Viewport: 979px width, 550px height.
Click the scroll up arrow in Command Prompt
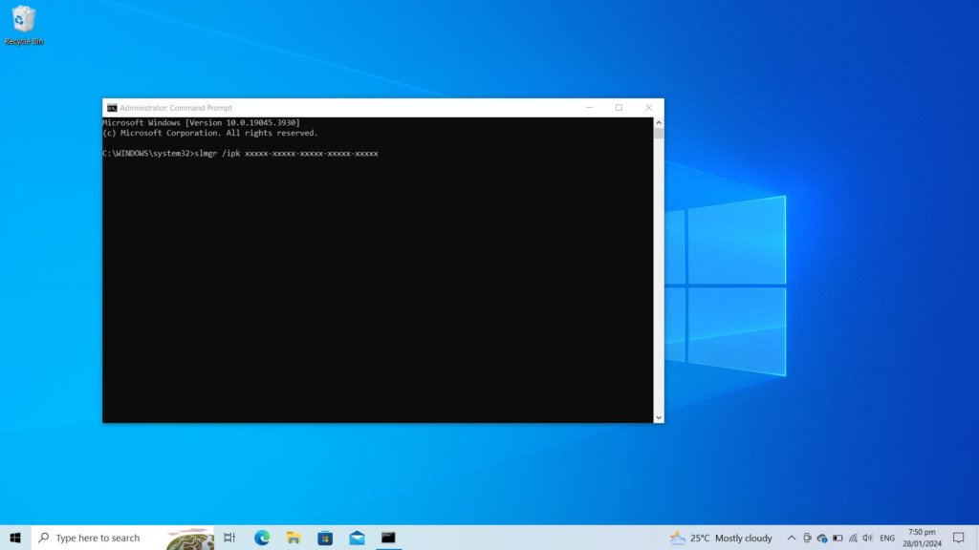coord(659,123)
